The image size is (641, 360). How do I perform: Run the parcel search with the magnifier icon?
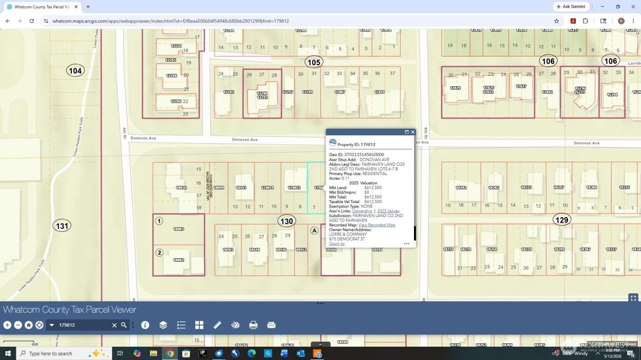point(124,325)
